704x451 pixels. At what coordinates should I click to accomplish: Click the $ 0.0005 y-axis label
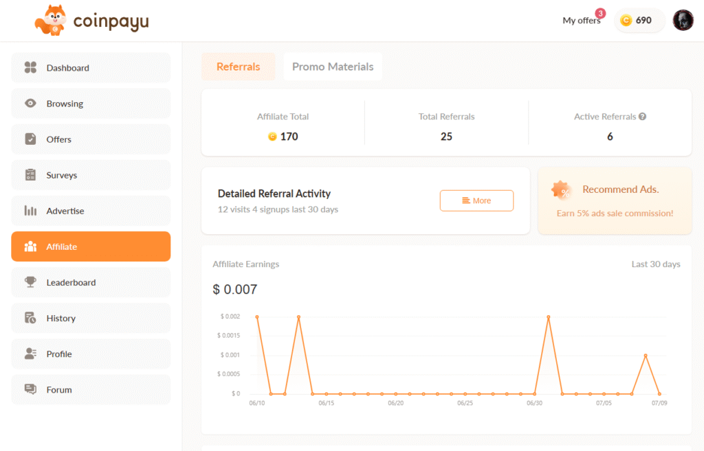[228, 374]
